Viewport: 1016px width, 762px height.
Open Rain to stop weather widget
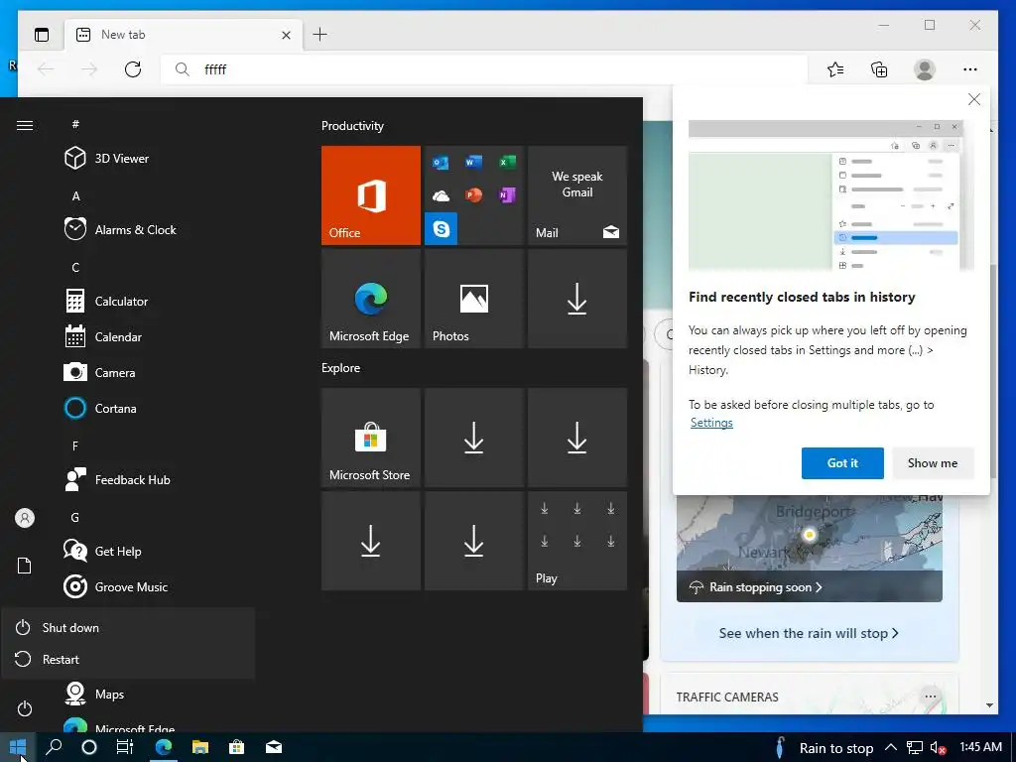(825, 748)
